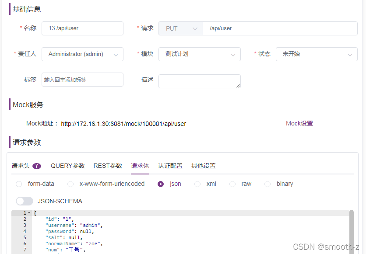Click the code editor vertical scrollbar
Image resolution: width=366 pixels, height=254 pixels.
351,232
